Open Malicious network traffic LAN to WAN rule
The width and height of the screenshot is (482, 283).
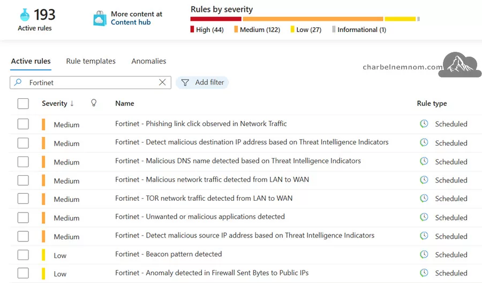(x=212, y=179)
